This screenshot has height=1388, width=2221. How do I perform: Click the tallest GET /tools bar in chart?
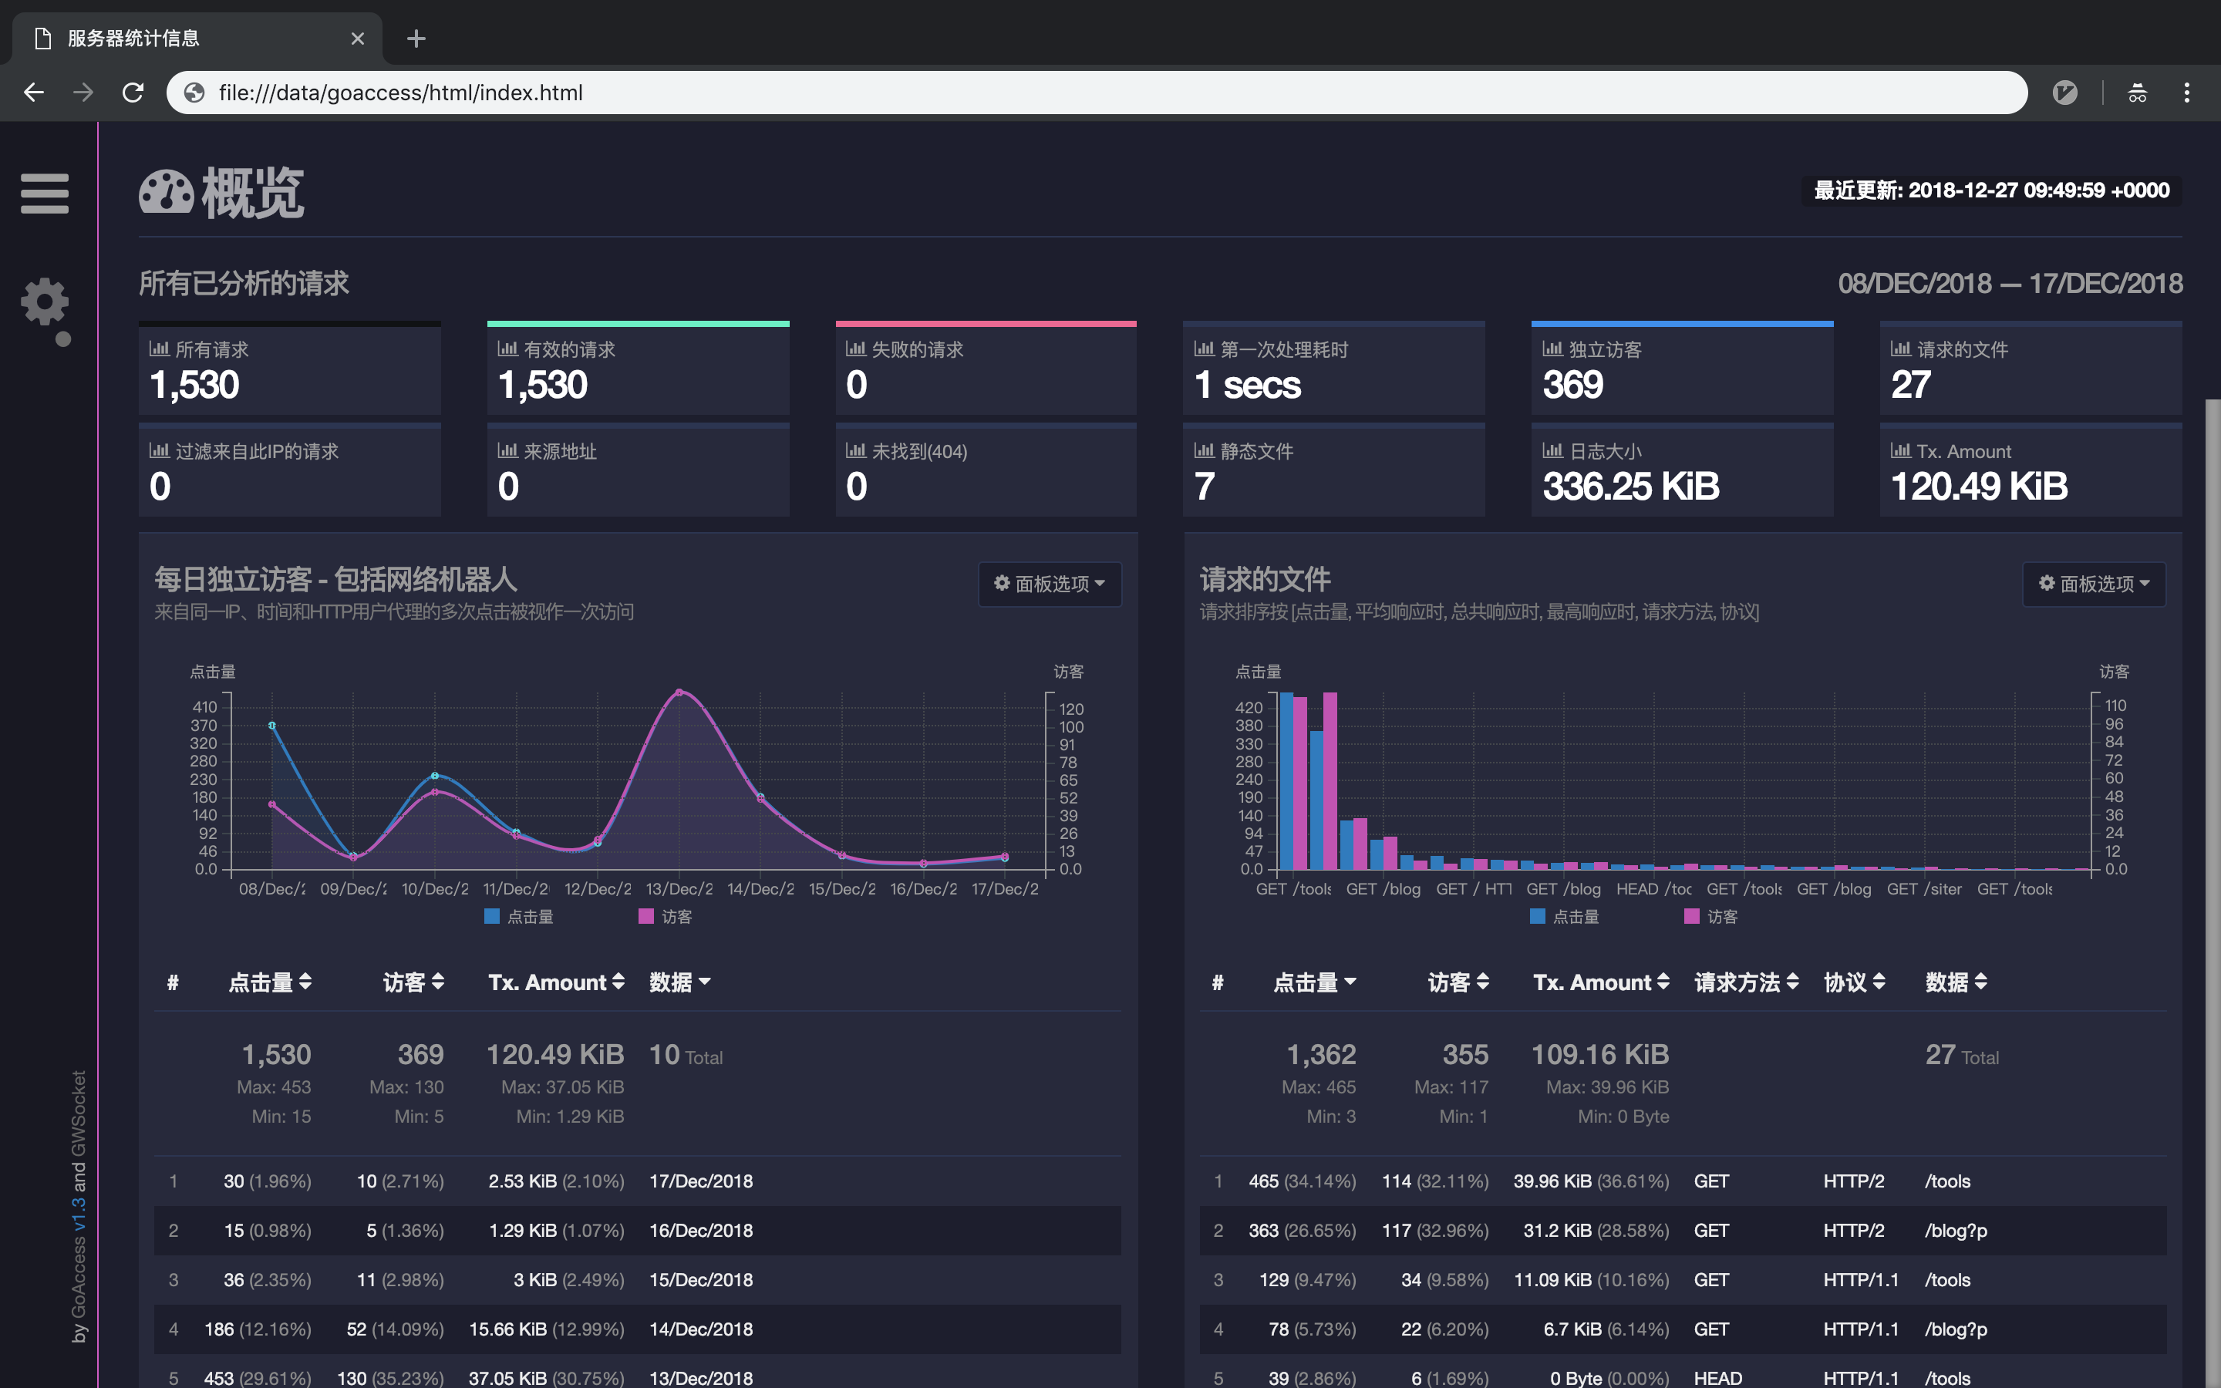tap(1286, 780)
